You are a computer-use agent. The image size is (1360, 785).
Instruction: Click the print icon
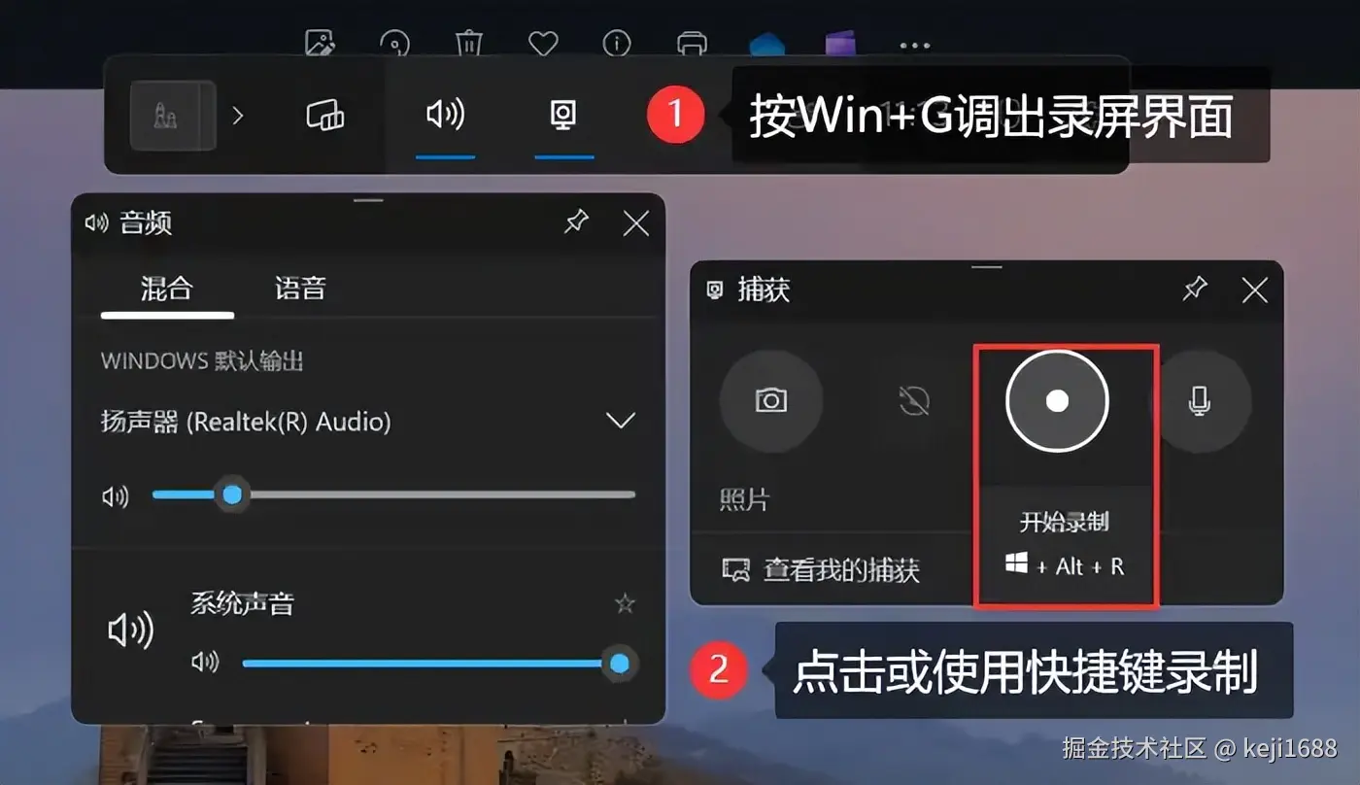pos(691,44)
